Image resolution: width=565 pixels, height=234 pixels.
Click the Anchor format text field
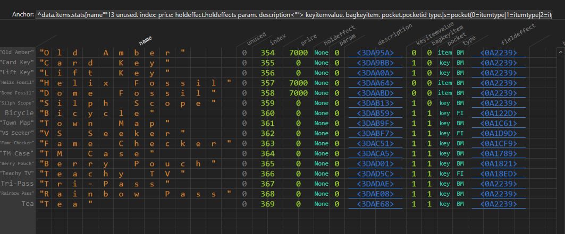click(293, 16)
